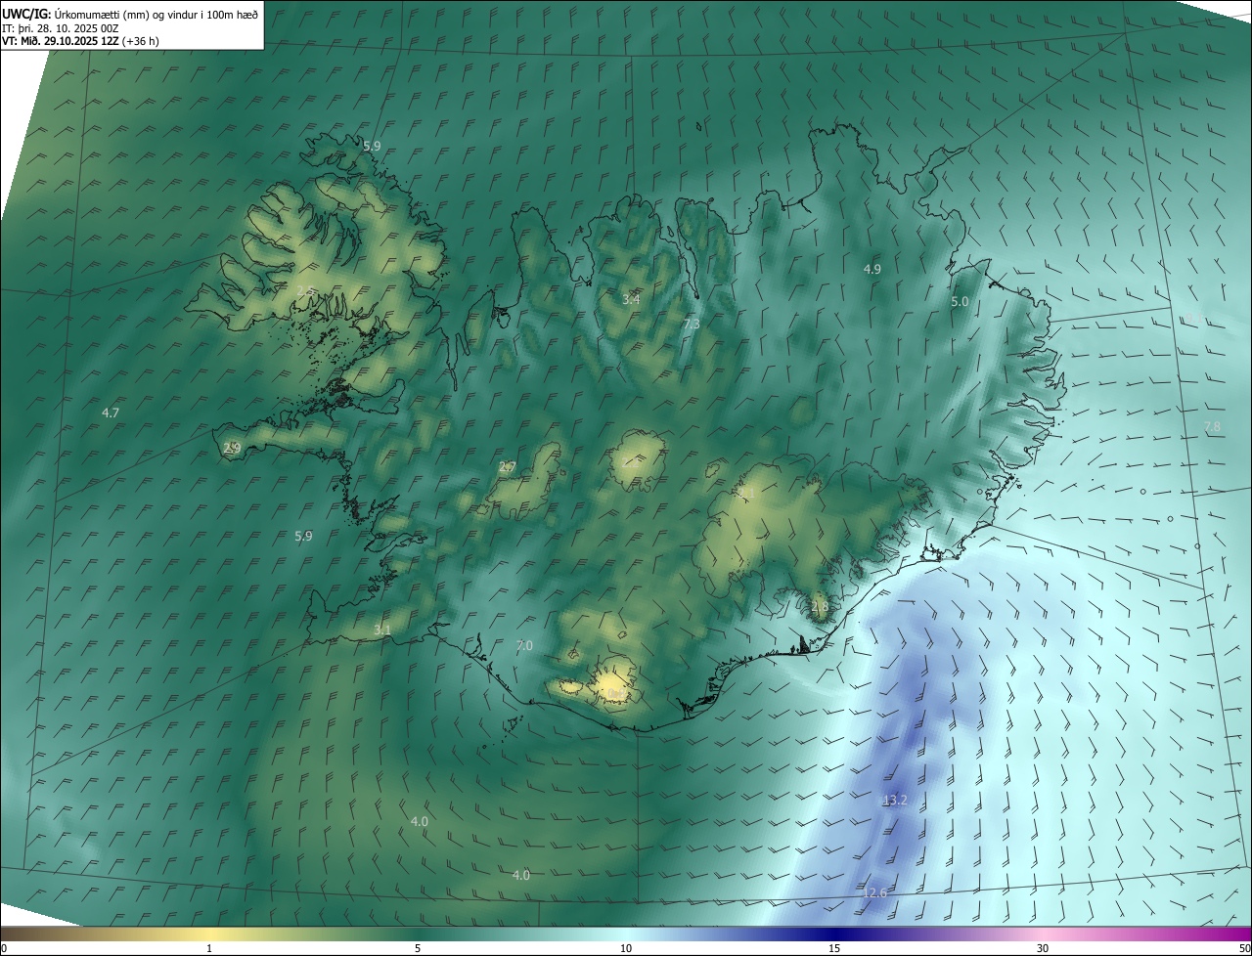Click the 7.0 value in south Iceland

pyautogui.click(x=524, y=646)
